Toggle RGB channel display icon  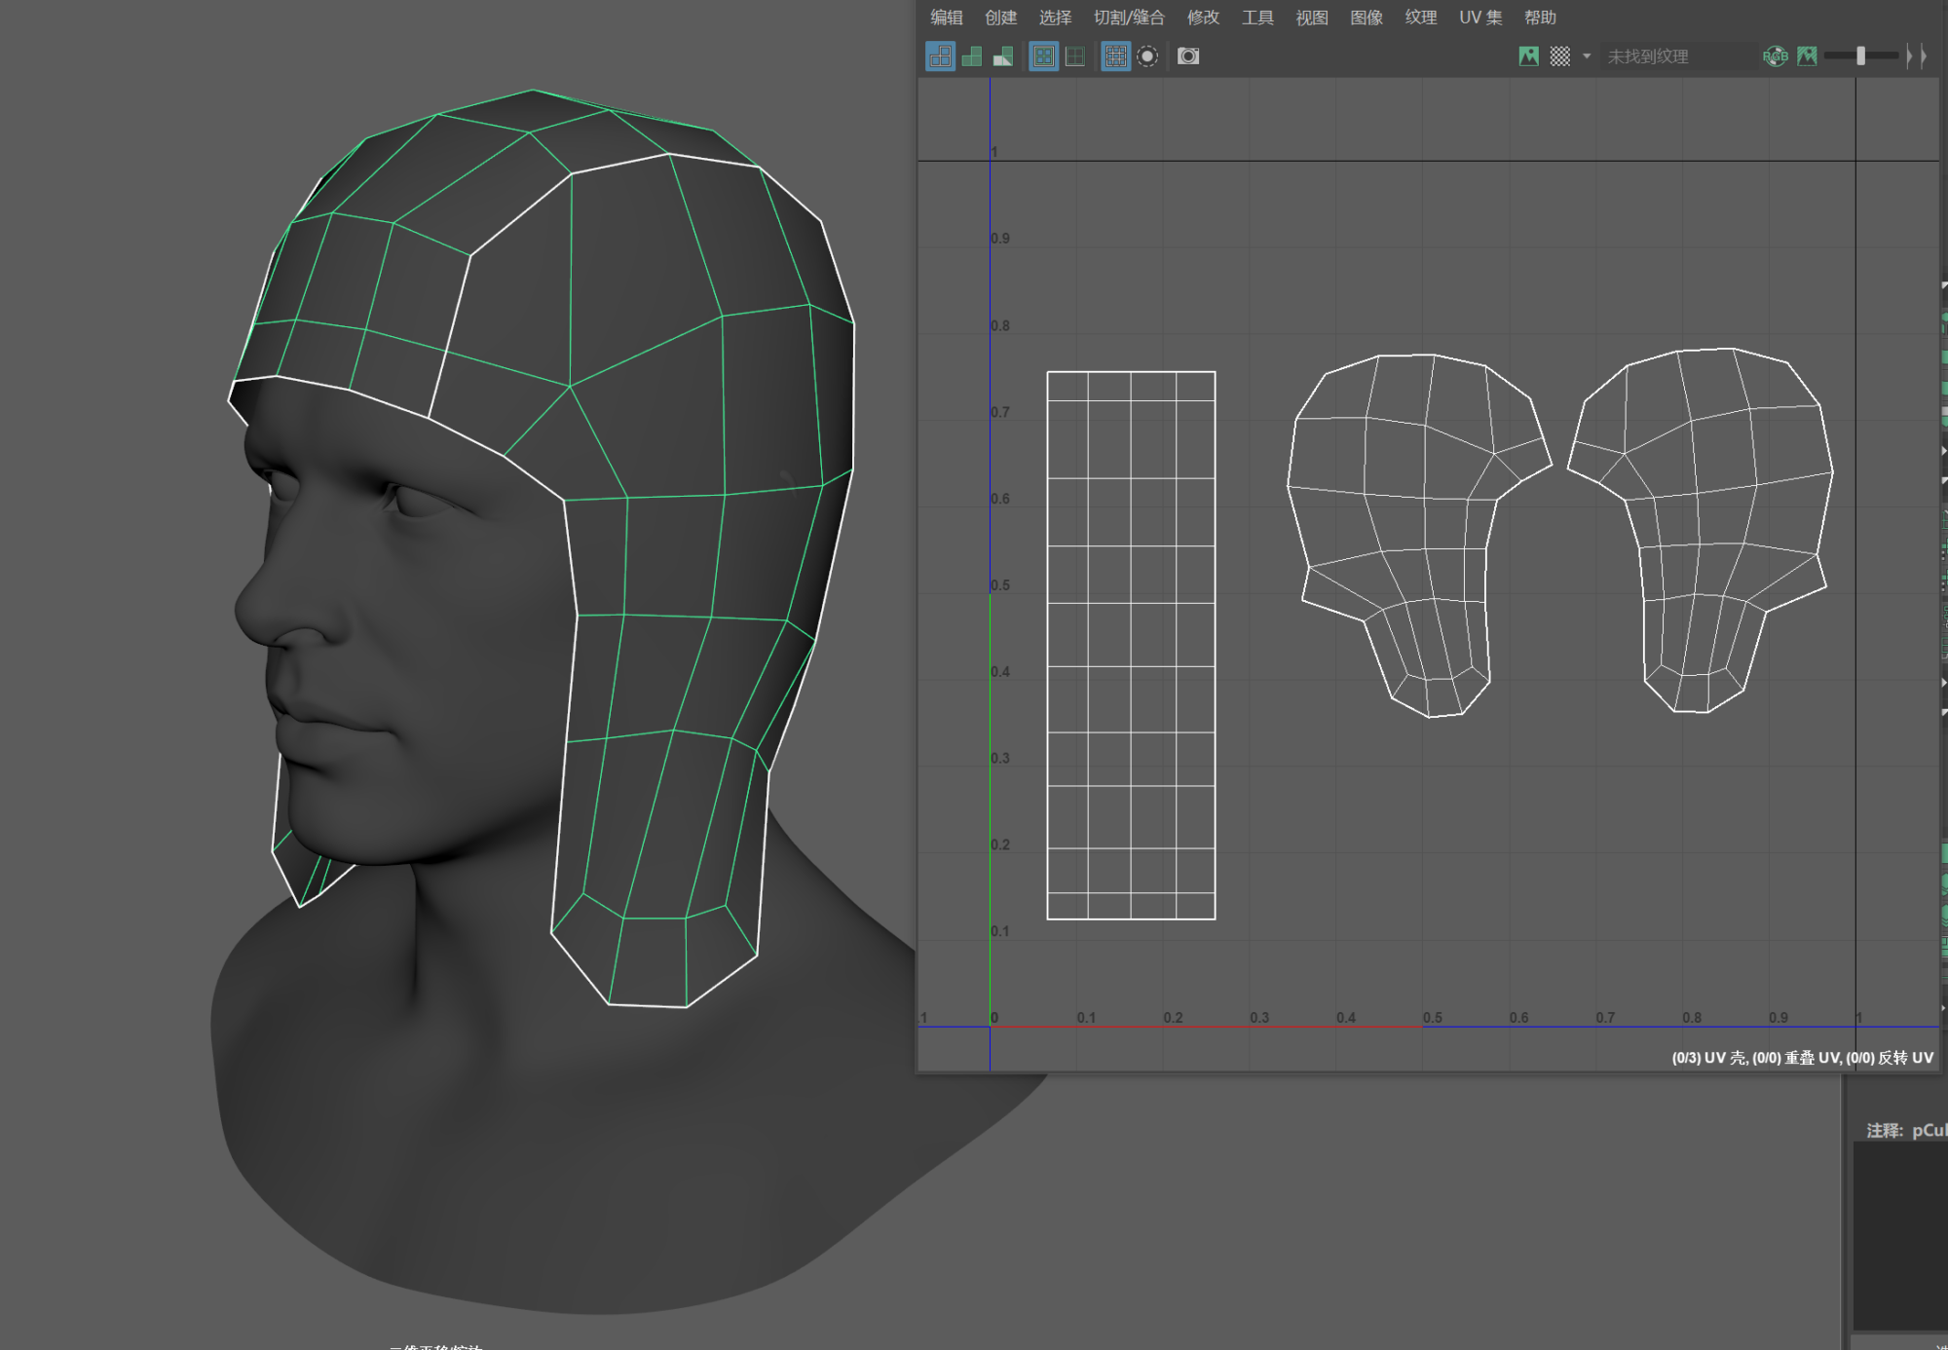pos(1775,56)
